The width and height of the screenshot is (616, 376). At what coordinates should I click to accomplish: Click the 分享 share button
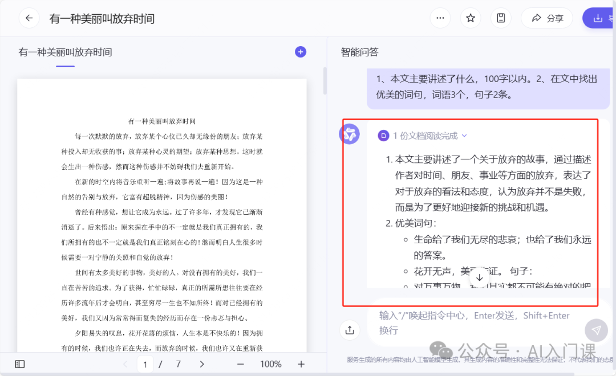[x=546, y=18]
